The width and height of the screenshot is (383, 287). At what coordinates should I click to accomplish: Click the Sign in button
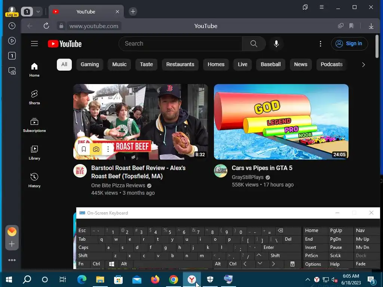pyautogui.click(x=349, y=44)
